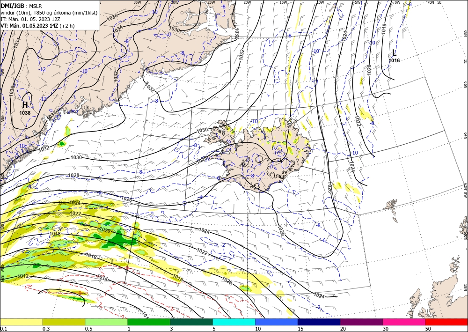Pick the cyan 5–10 legend swatch
This screenshot has height=332, width=468.
point(234,322)
